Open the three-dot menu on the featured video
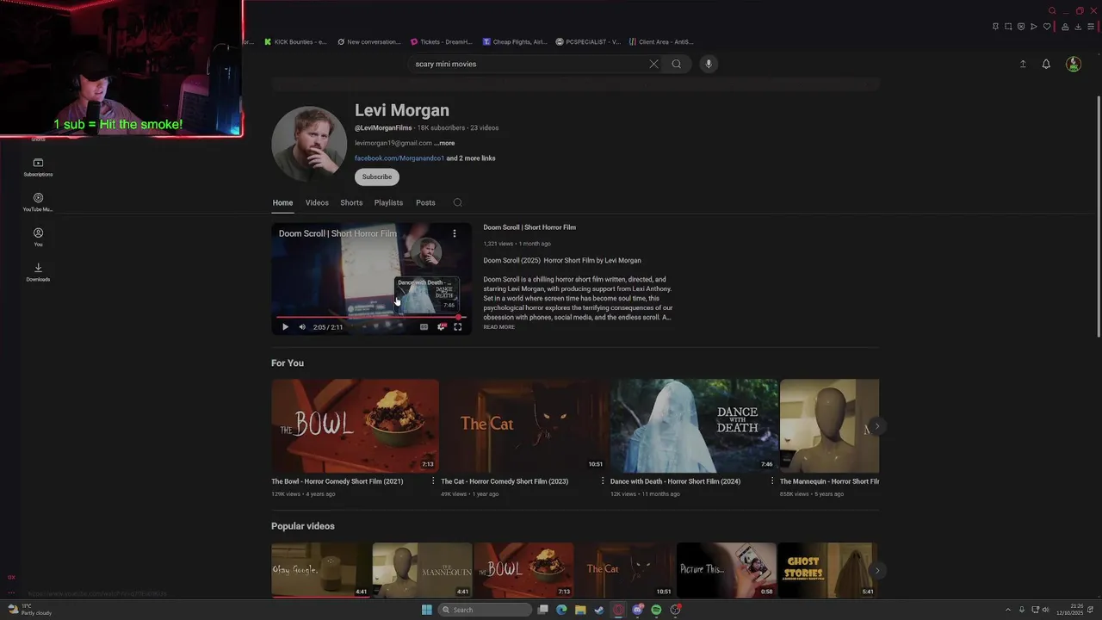Screen dimensions: 1102x620 click(455, 233)
